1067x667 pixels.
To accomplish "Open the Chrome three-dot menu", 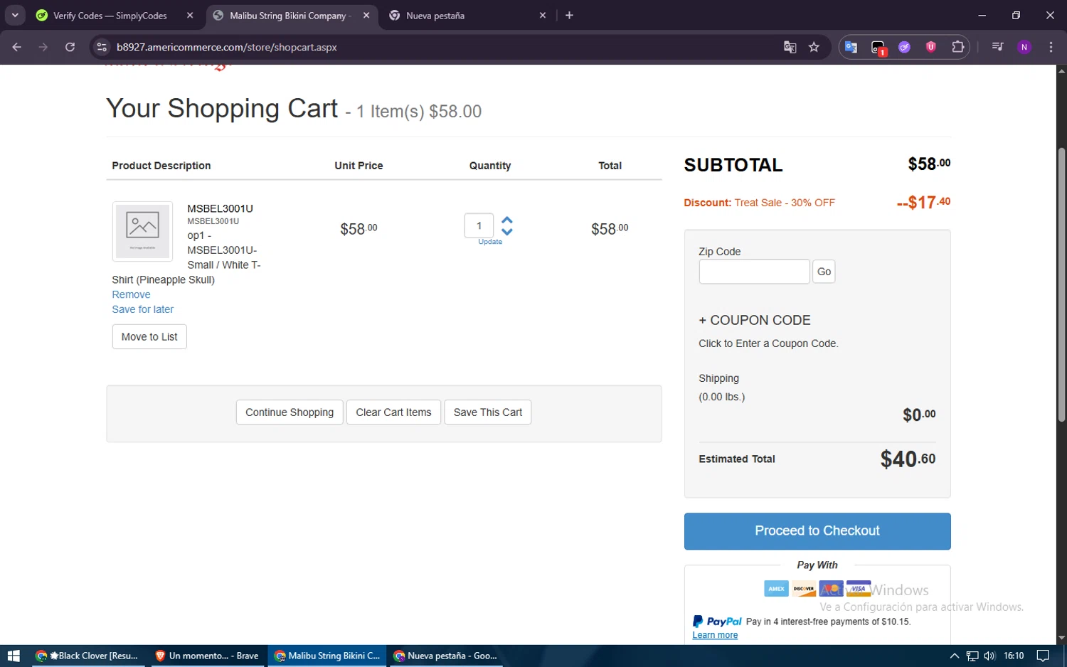I will (1051, 47).
